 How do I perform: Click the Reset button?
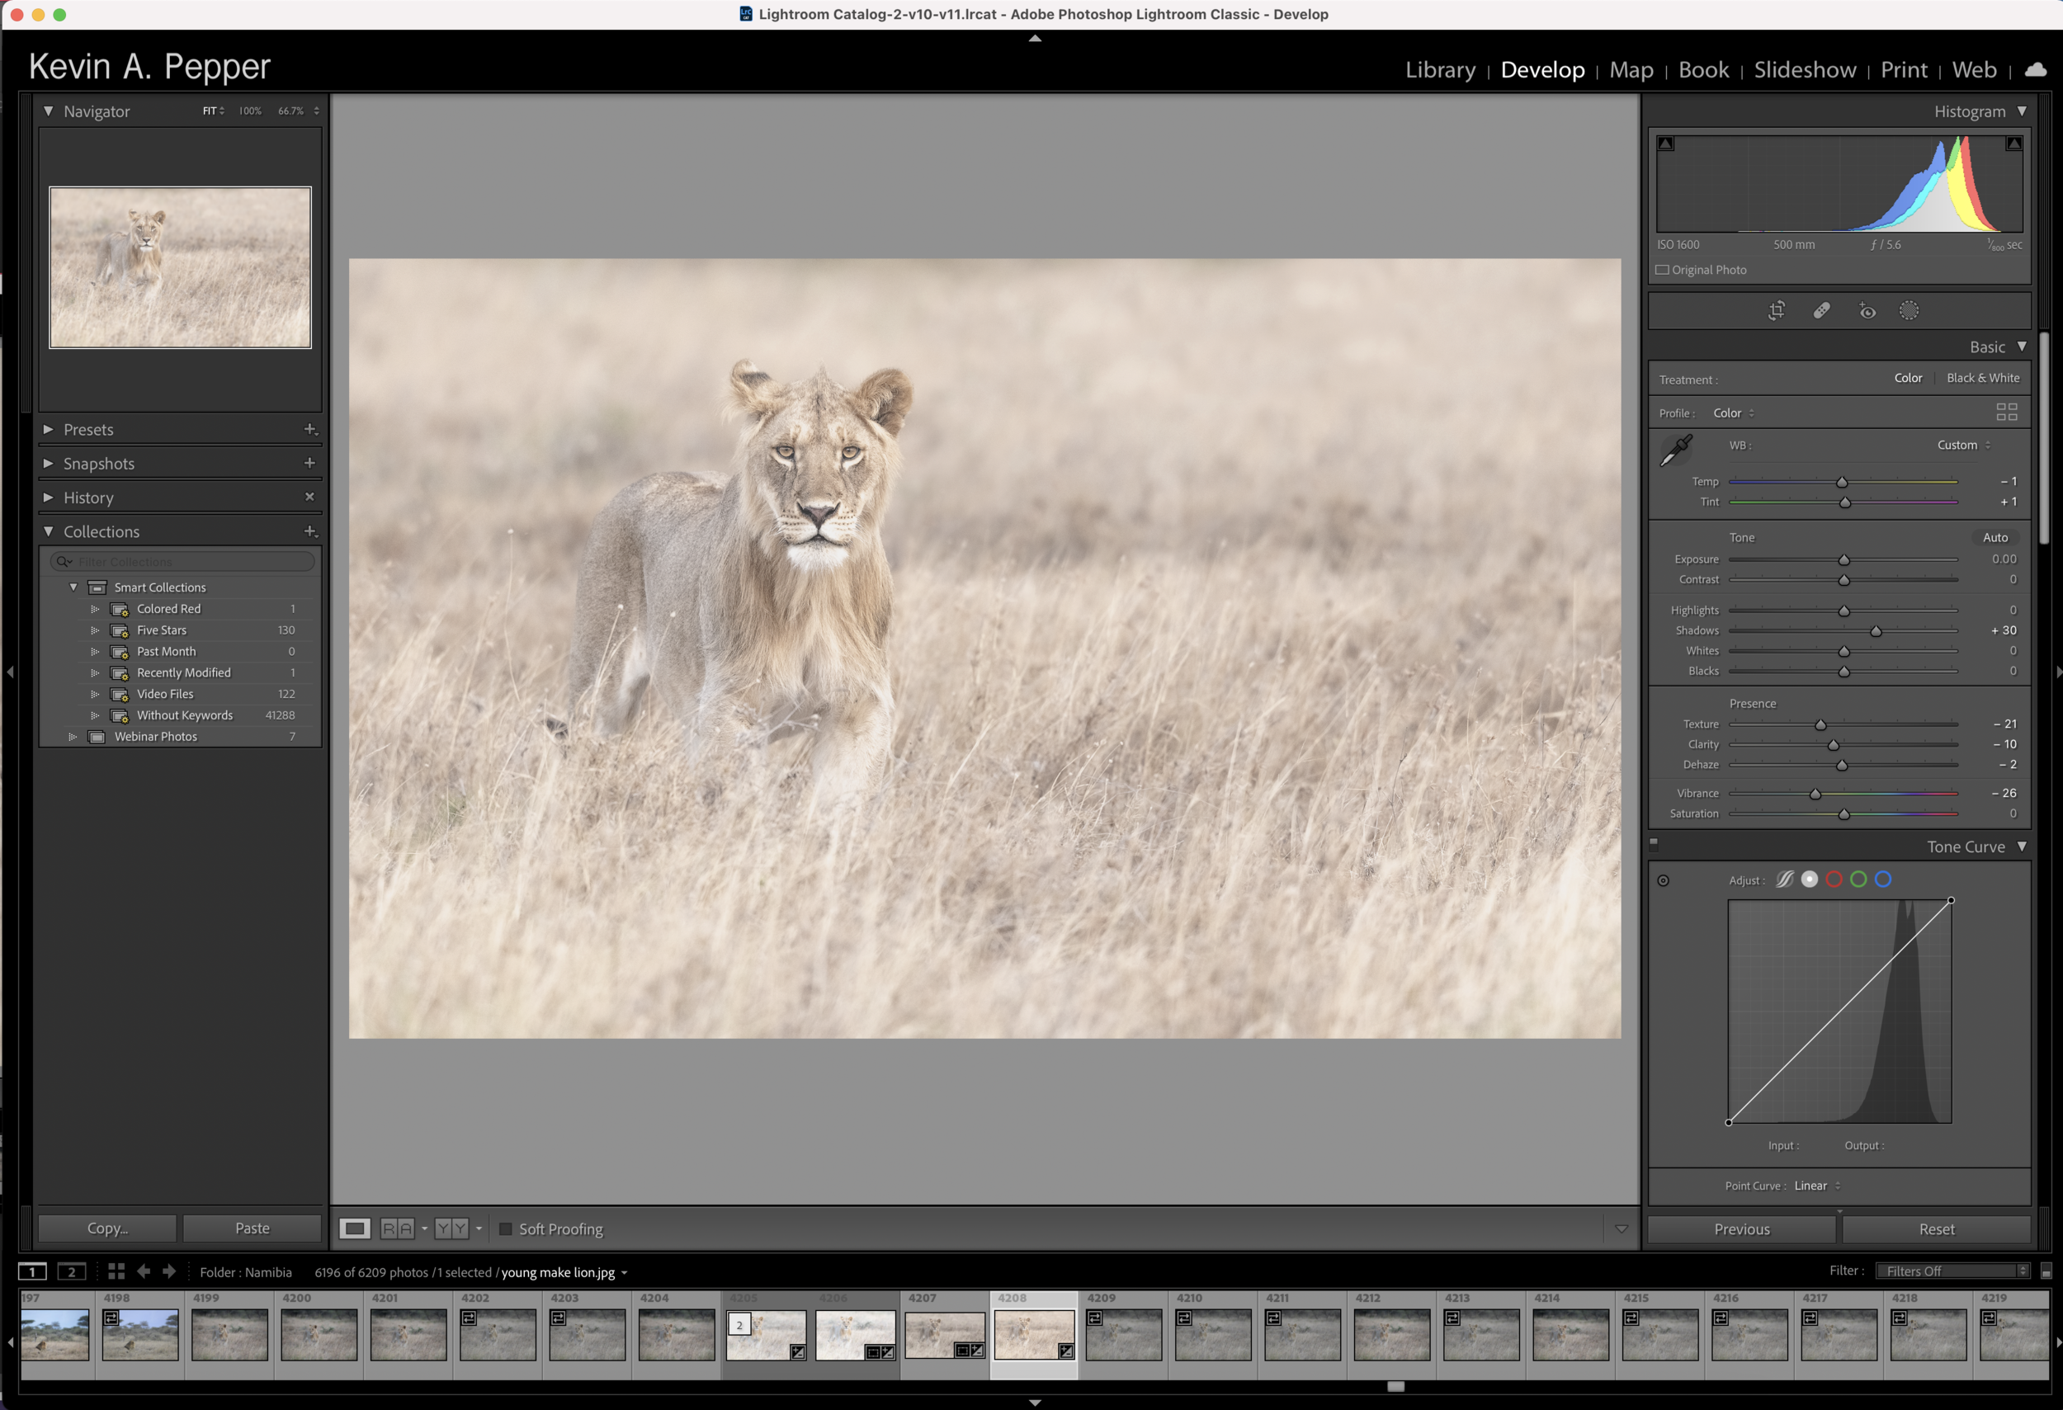[1936, 1229]
